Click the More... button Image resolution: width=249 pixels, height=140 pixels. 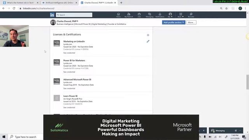coord(191,23)
